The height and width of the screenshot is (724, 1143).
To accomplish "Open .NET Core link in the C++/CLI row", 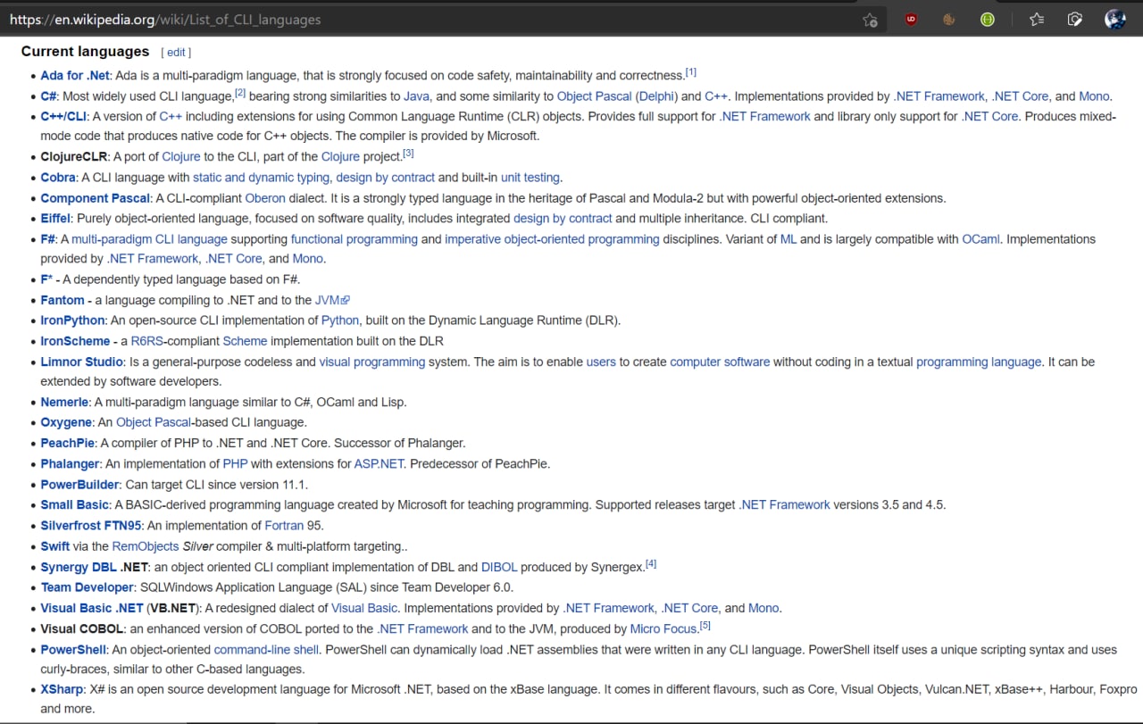I will tap(989, 116).
